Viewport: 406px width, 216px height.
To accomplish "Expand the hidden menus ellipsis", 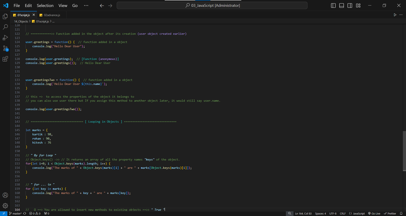I will [86, 5].
